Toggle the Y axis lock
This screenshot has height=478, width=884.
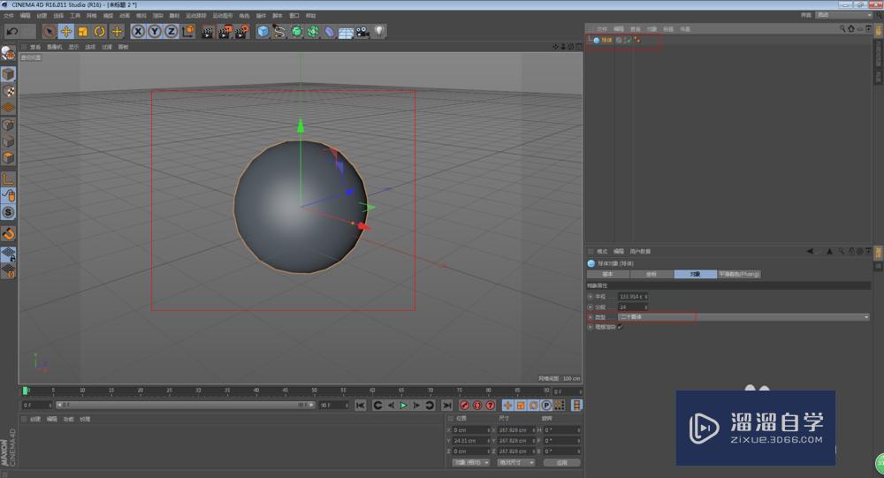click(x=155, y=32)
